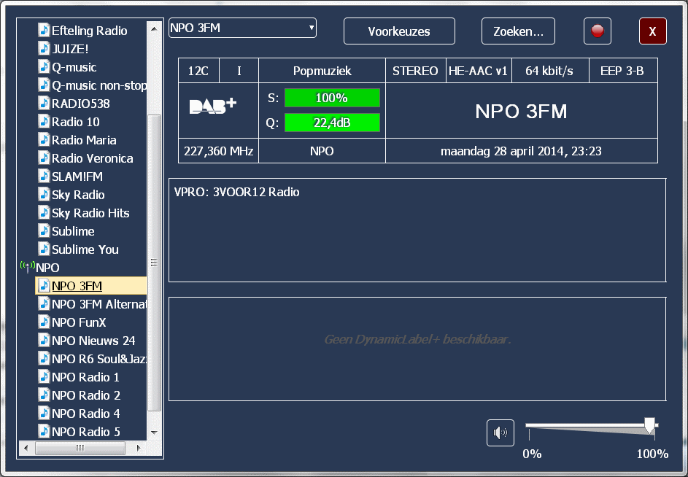Click the EEP 3-B protection cell
Viewport: 688px width, 477px height.
click(x=622, y=71)
